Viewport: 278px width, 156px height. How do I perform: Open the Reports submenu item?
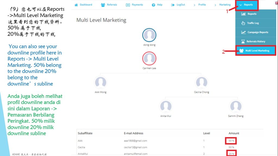(x=252, y=14)
